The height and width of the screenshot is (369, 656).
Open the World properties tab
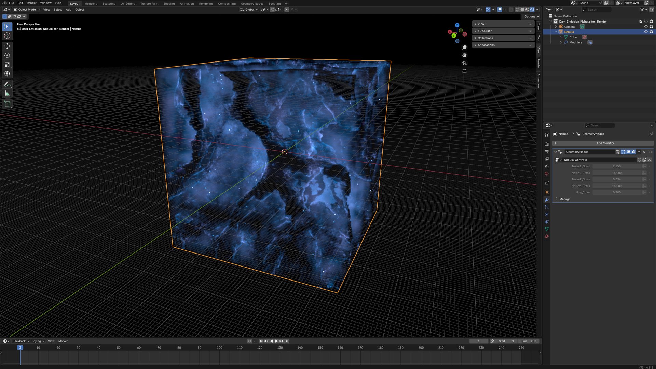547,174
